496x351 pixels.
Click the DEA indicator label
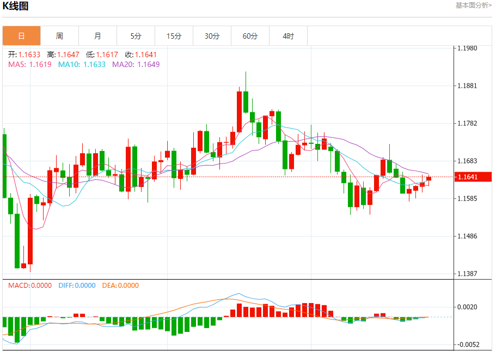pyautogui.click(x=120, y=285)
